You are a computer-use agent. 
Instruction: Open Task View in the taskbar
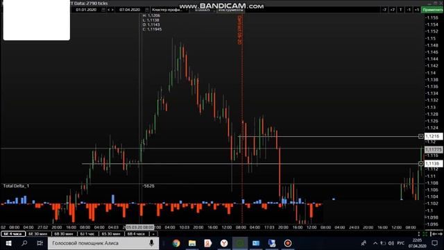40,243
